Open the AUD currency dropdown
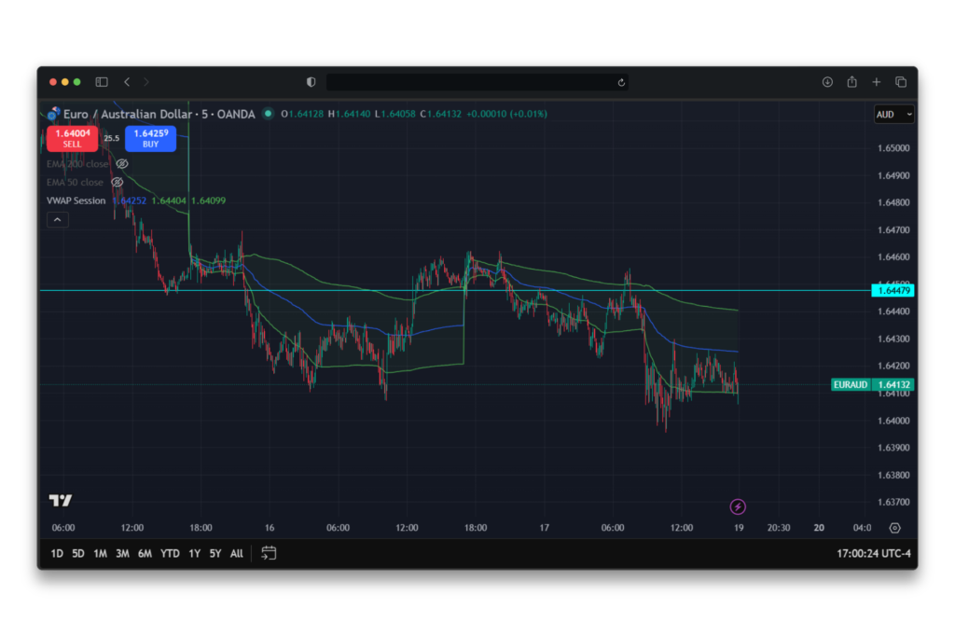This screenshot has height=637, width=955. (893, 114)
